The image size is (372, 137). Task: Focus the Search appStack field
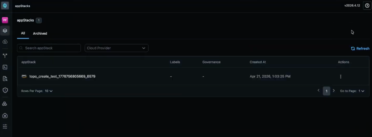(49, 48)
